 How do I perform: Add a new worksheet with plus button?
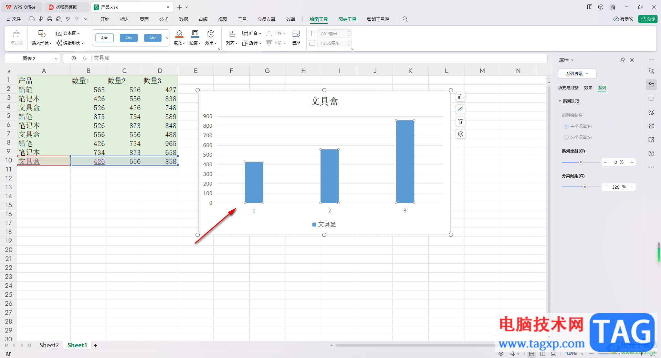(95, 346)
